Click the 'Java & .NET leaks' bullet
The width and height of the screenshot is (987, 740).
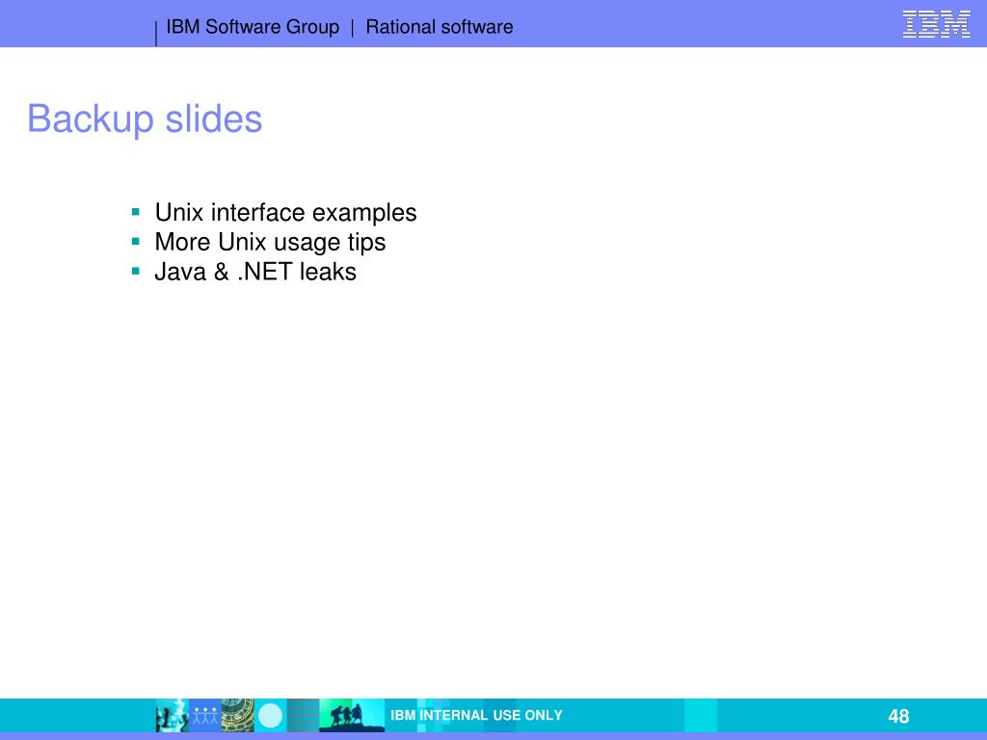(x=255, y=272)
